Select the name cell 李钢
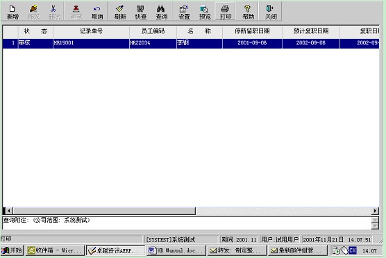 coord(199,43)
